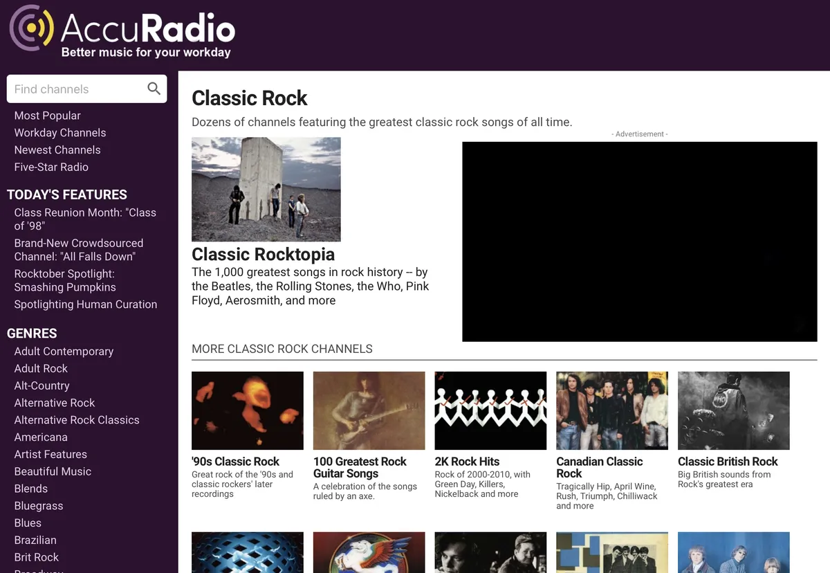
Task: Go to Most Popular channels
Action: pyautogui.click(x=47, y=116)
